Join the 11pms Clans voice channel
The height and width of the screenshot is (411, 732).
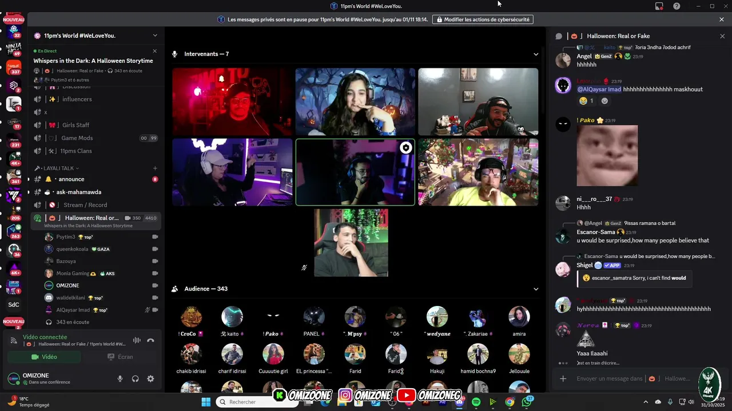coord(96,151)
